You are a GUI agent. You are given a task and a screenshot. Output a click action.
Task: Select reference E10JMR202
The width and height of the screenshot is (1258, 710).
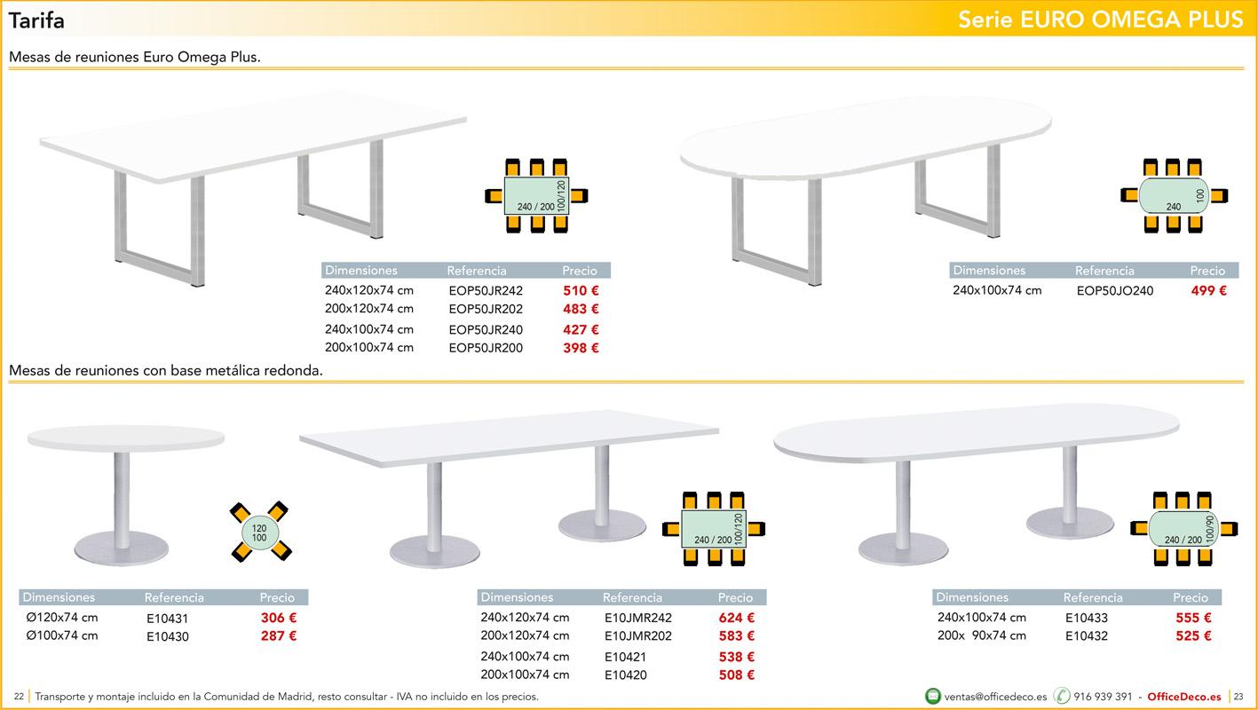[x=638, y=636]
